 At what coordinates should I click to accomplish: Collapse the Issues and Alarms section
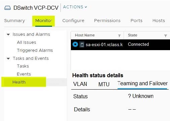(x=8, y=34)
